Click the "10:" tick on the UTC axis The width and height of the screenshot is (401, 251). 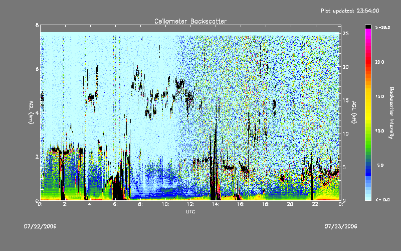pos(166,204)
